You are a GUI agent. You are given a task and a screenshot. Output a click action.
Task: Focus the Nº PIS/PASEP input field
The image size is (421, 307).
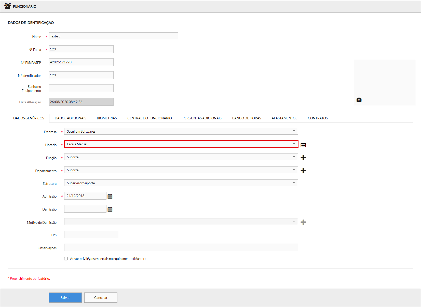[x=81, y=62]
